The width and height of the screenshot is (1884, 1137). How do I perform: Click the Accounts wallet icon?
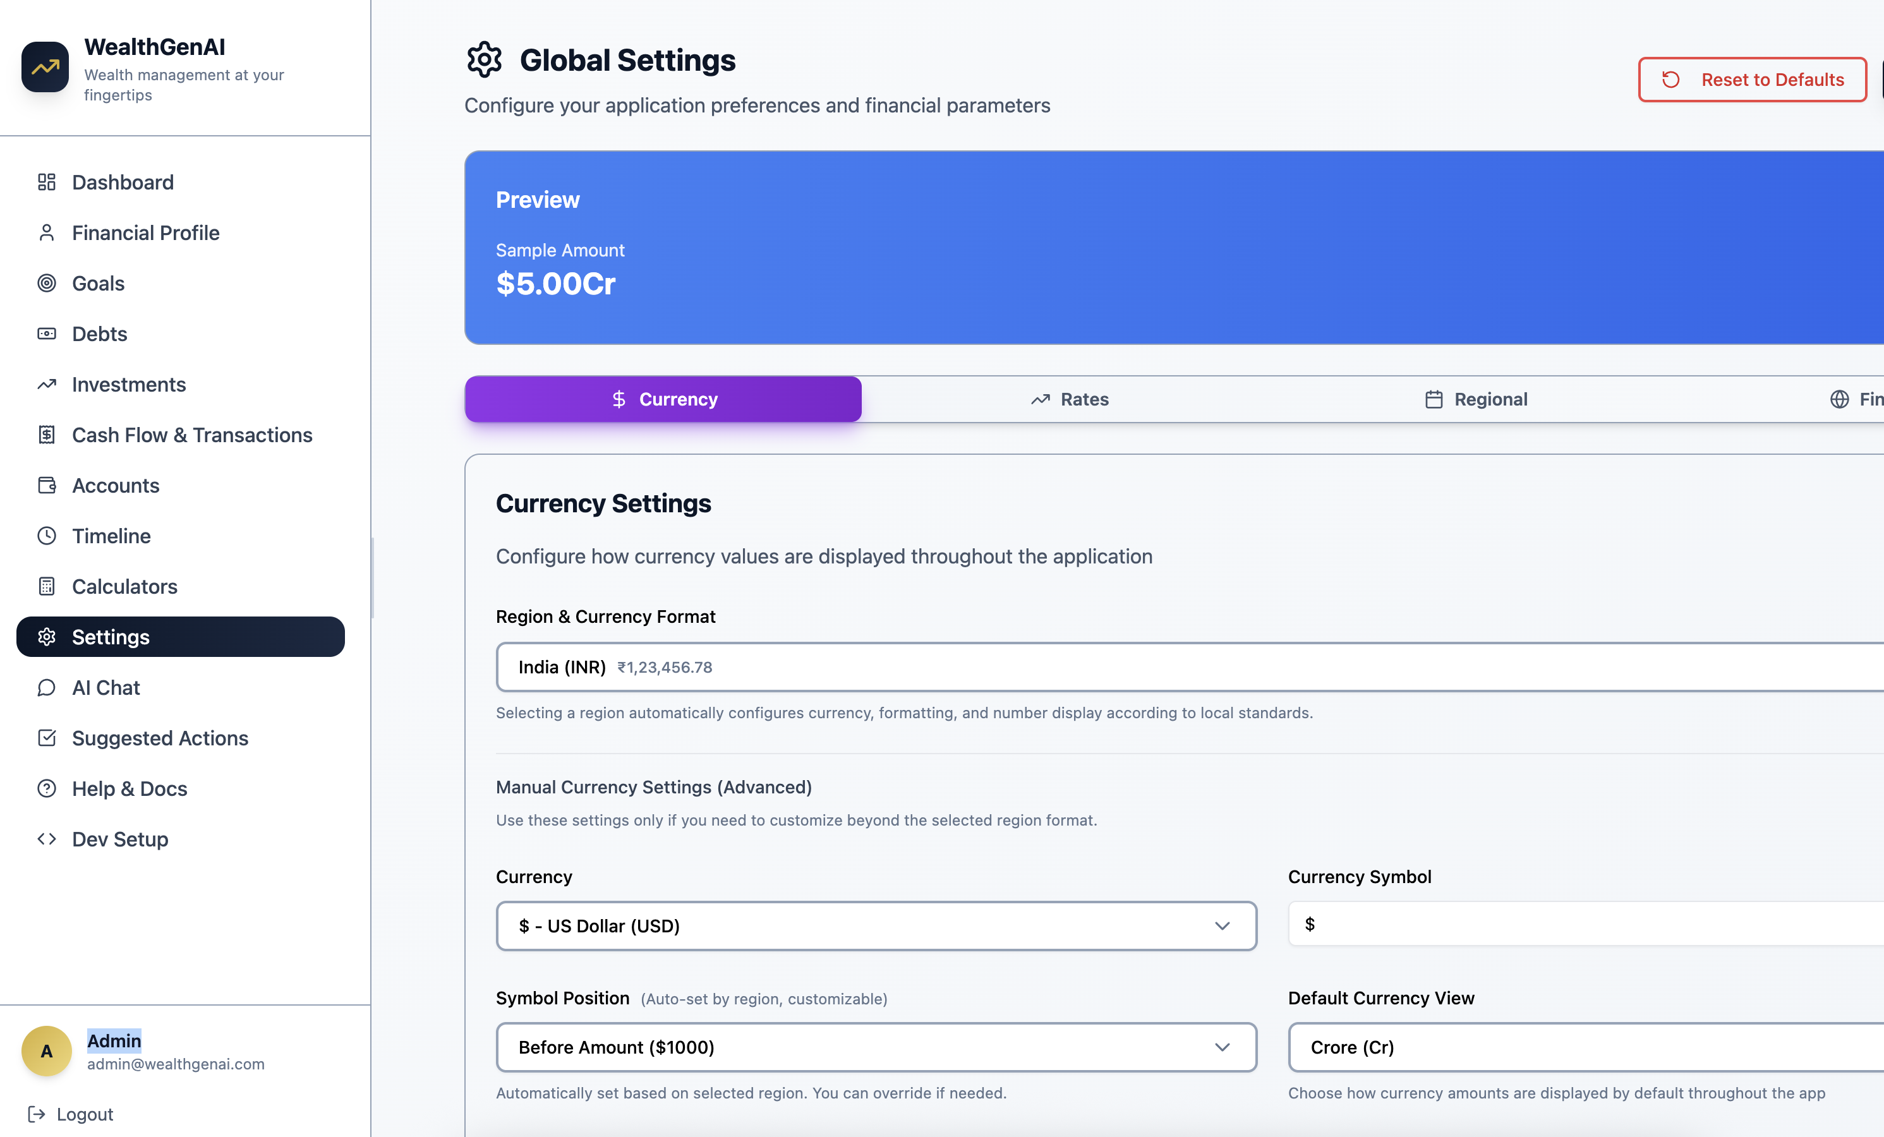pyautogui.click(x=47, y=486)
